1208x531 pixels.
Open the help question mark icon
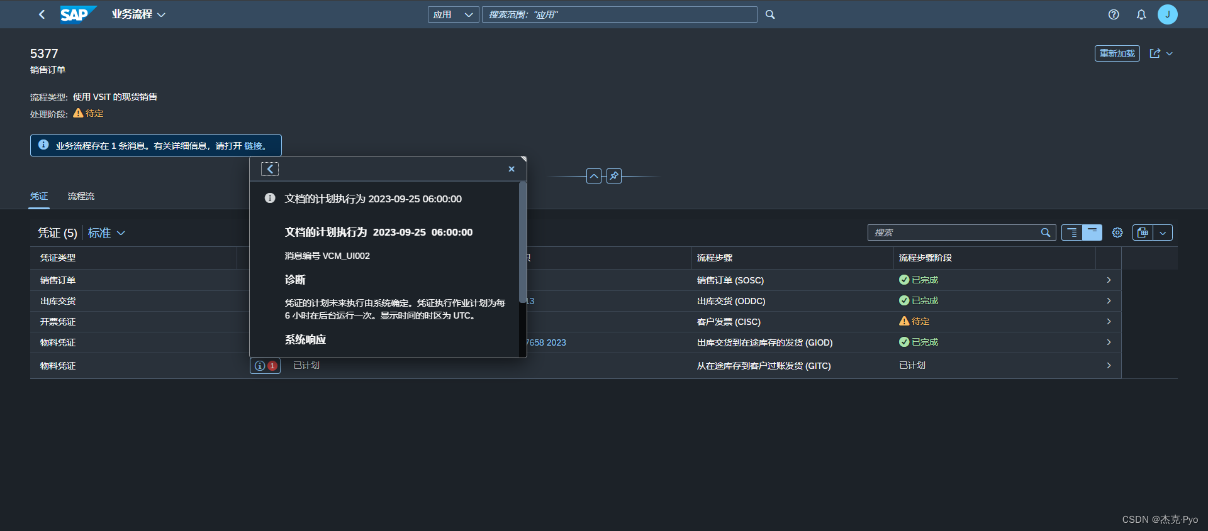(x=1114, y=14)
